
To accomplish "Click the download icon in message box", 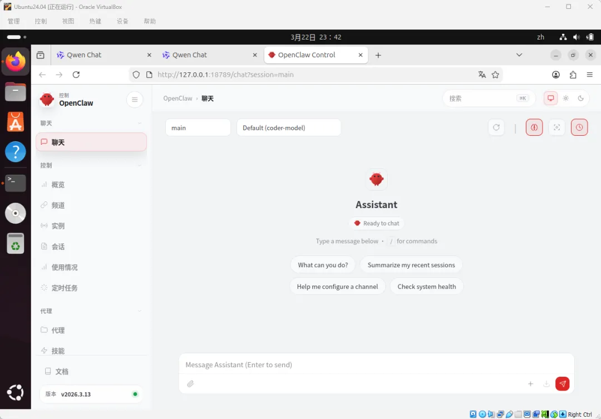I will point(546,384).
